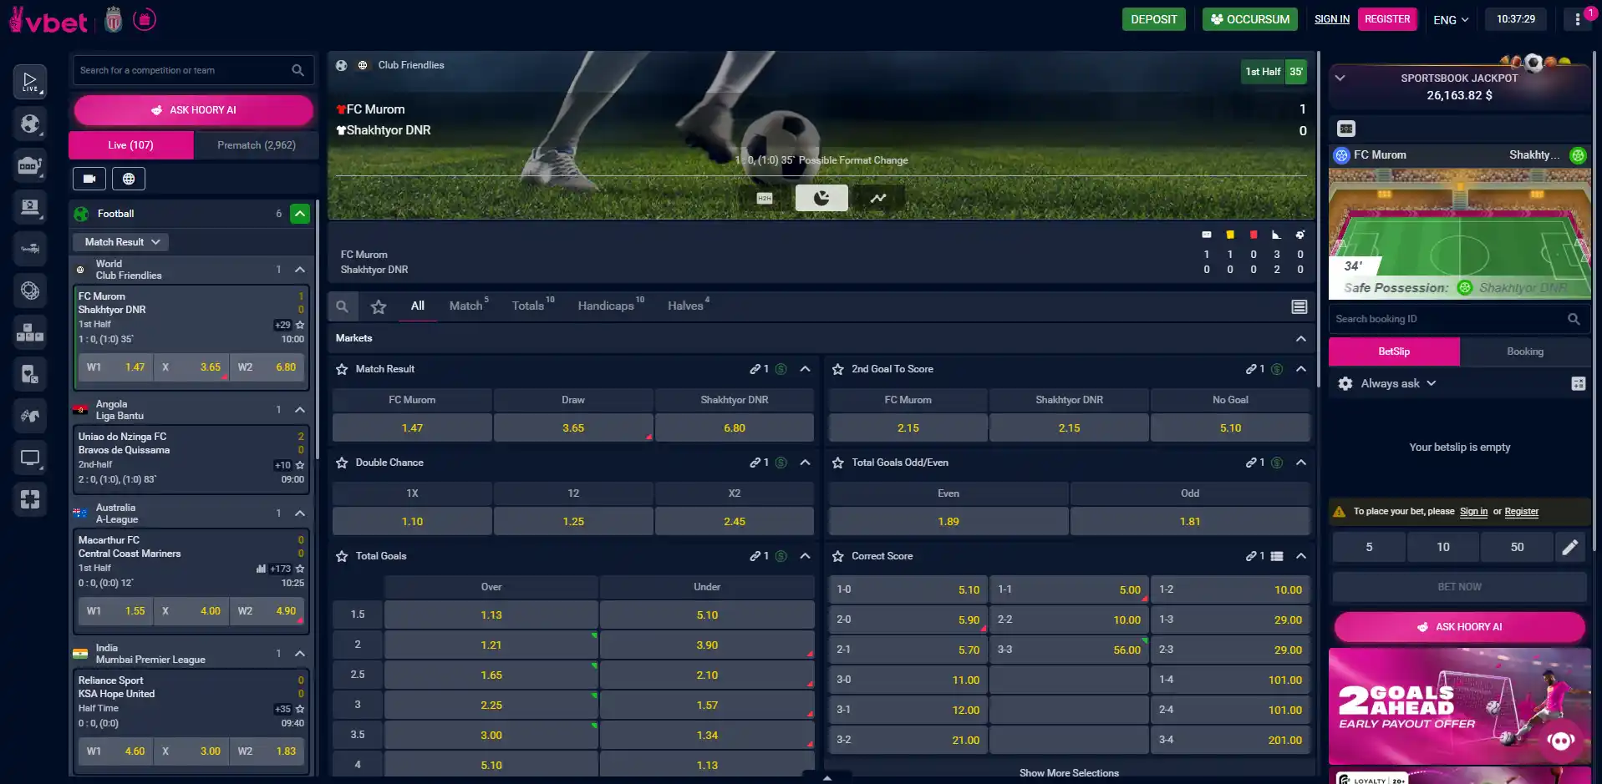Open the trend line graph view

[x=878, y=198]
